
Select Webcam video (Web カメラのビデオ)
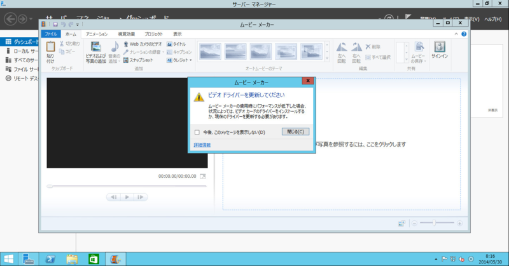pyautogui.click(x=142, y=44)
